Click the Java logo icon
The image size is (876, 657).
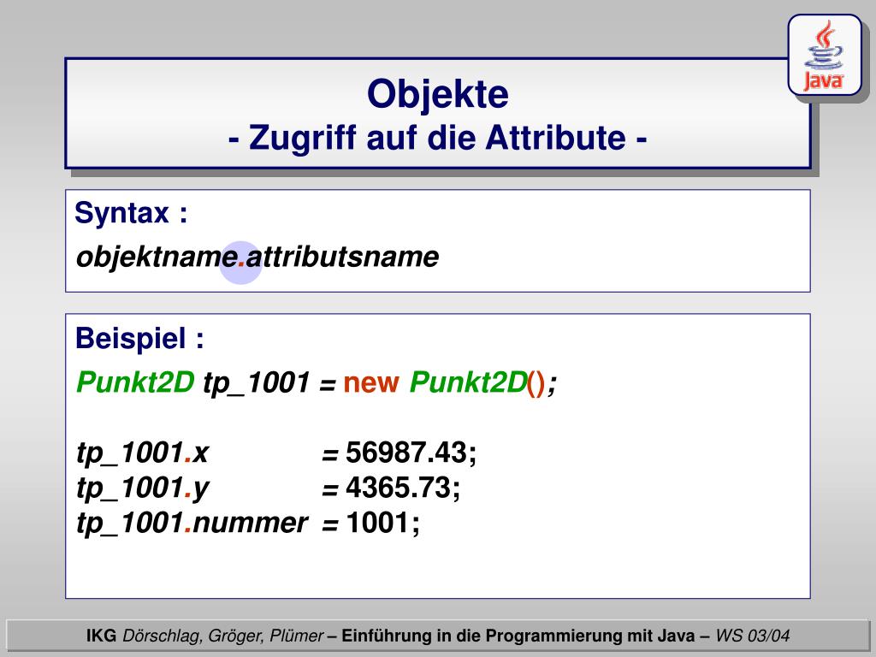pyautogui.click(x=825, y=55)
